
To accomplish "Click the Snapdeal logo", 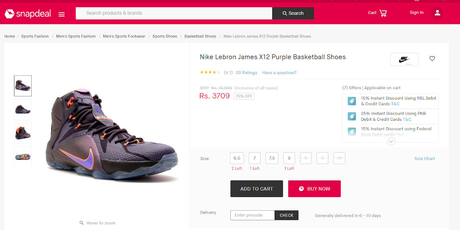I will [x=28, y=13].
